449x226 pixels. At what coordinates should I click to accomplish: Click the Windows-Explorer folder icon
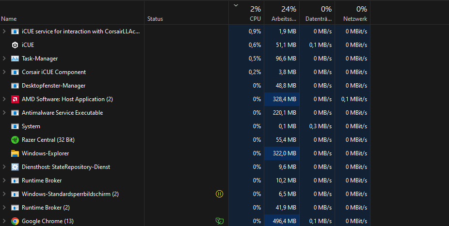(x=15, y=153)
